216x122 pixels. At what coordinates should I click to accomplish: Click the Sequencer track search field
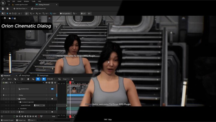pyautogui.click(x=29, y=83)
